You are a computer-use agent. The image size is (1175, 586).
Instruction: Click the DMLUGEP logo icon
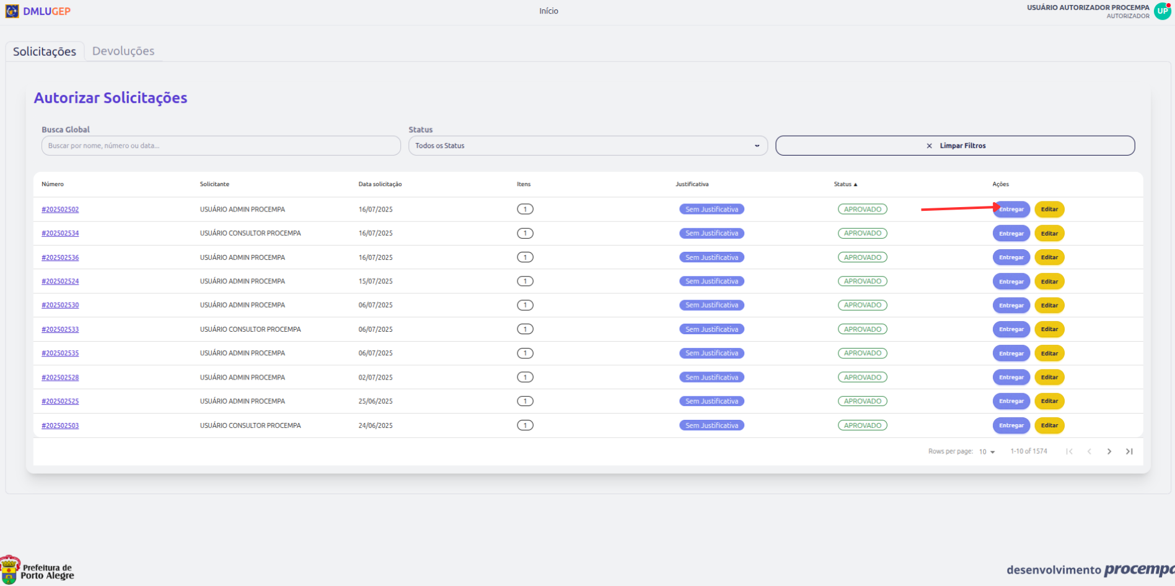(x=12, y=11)
